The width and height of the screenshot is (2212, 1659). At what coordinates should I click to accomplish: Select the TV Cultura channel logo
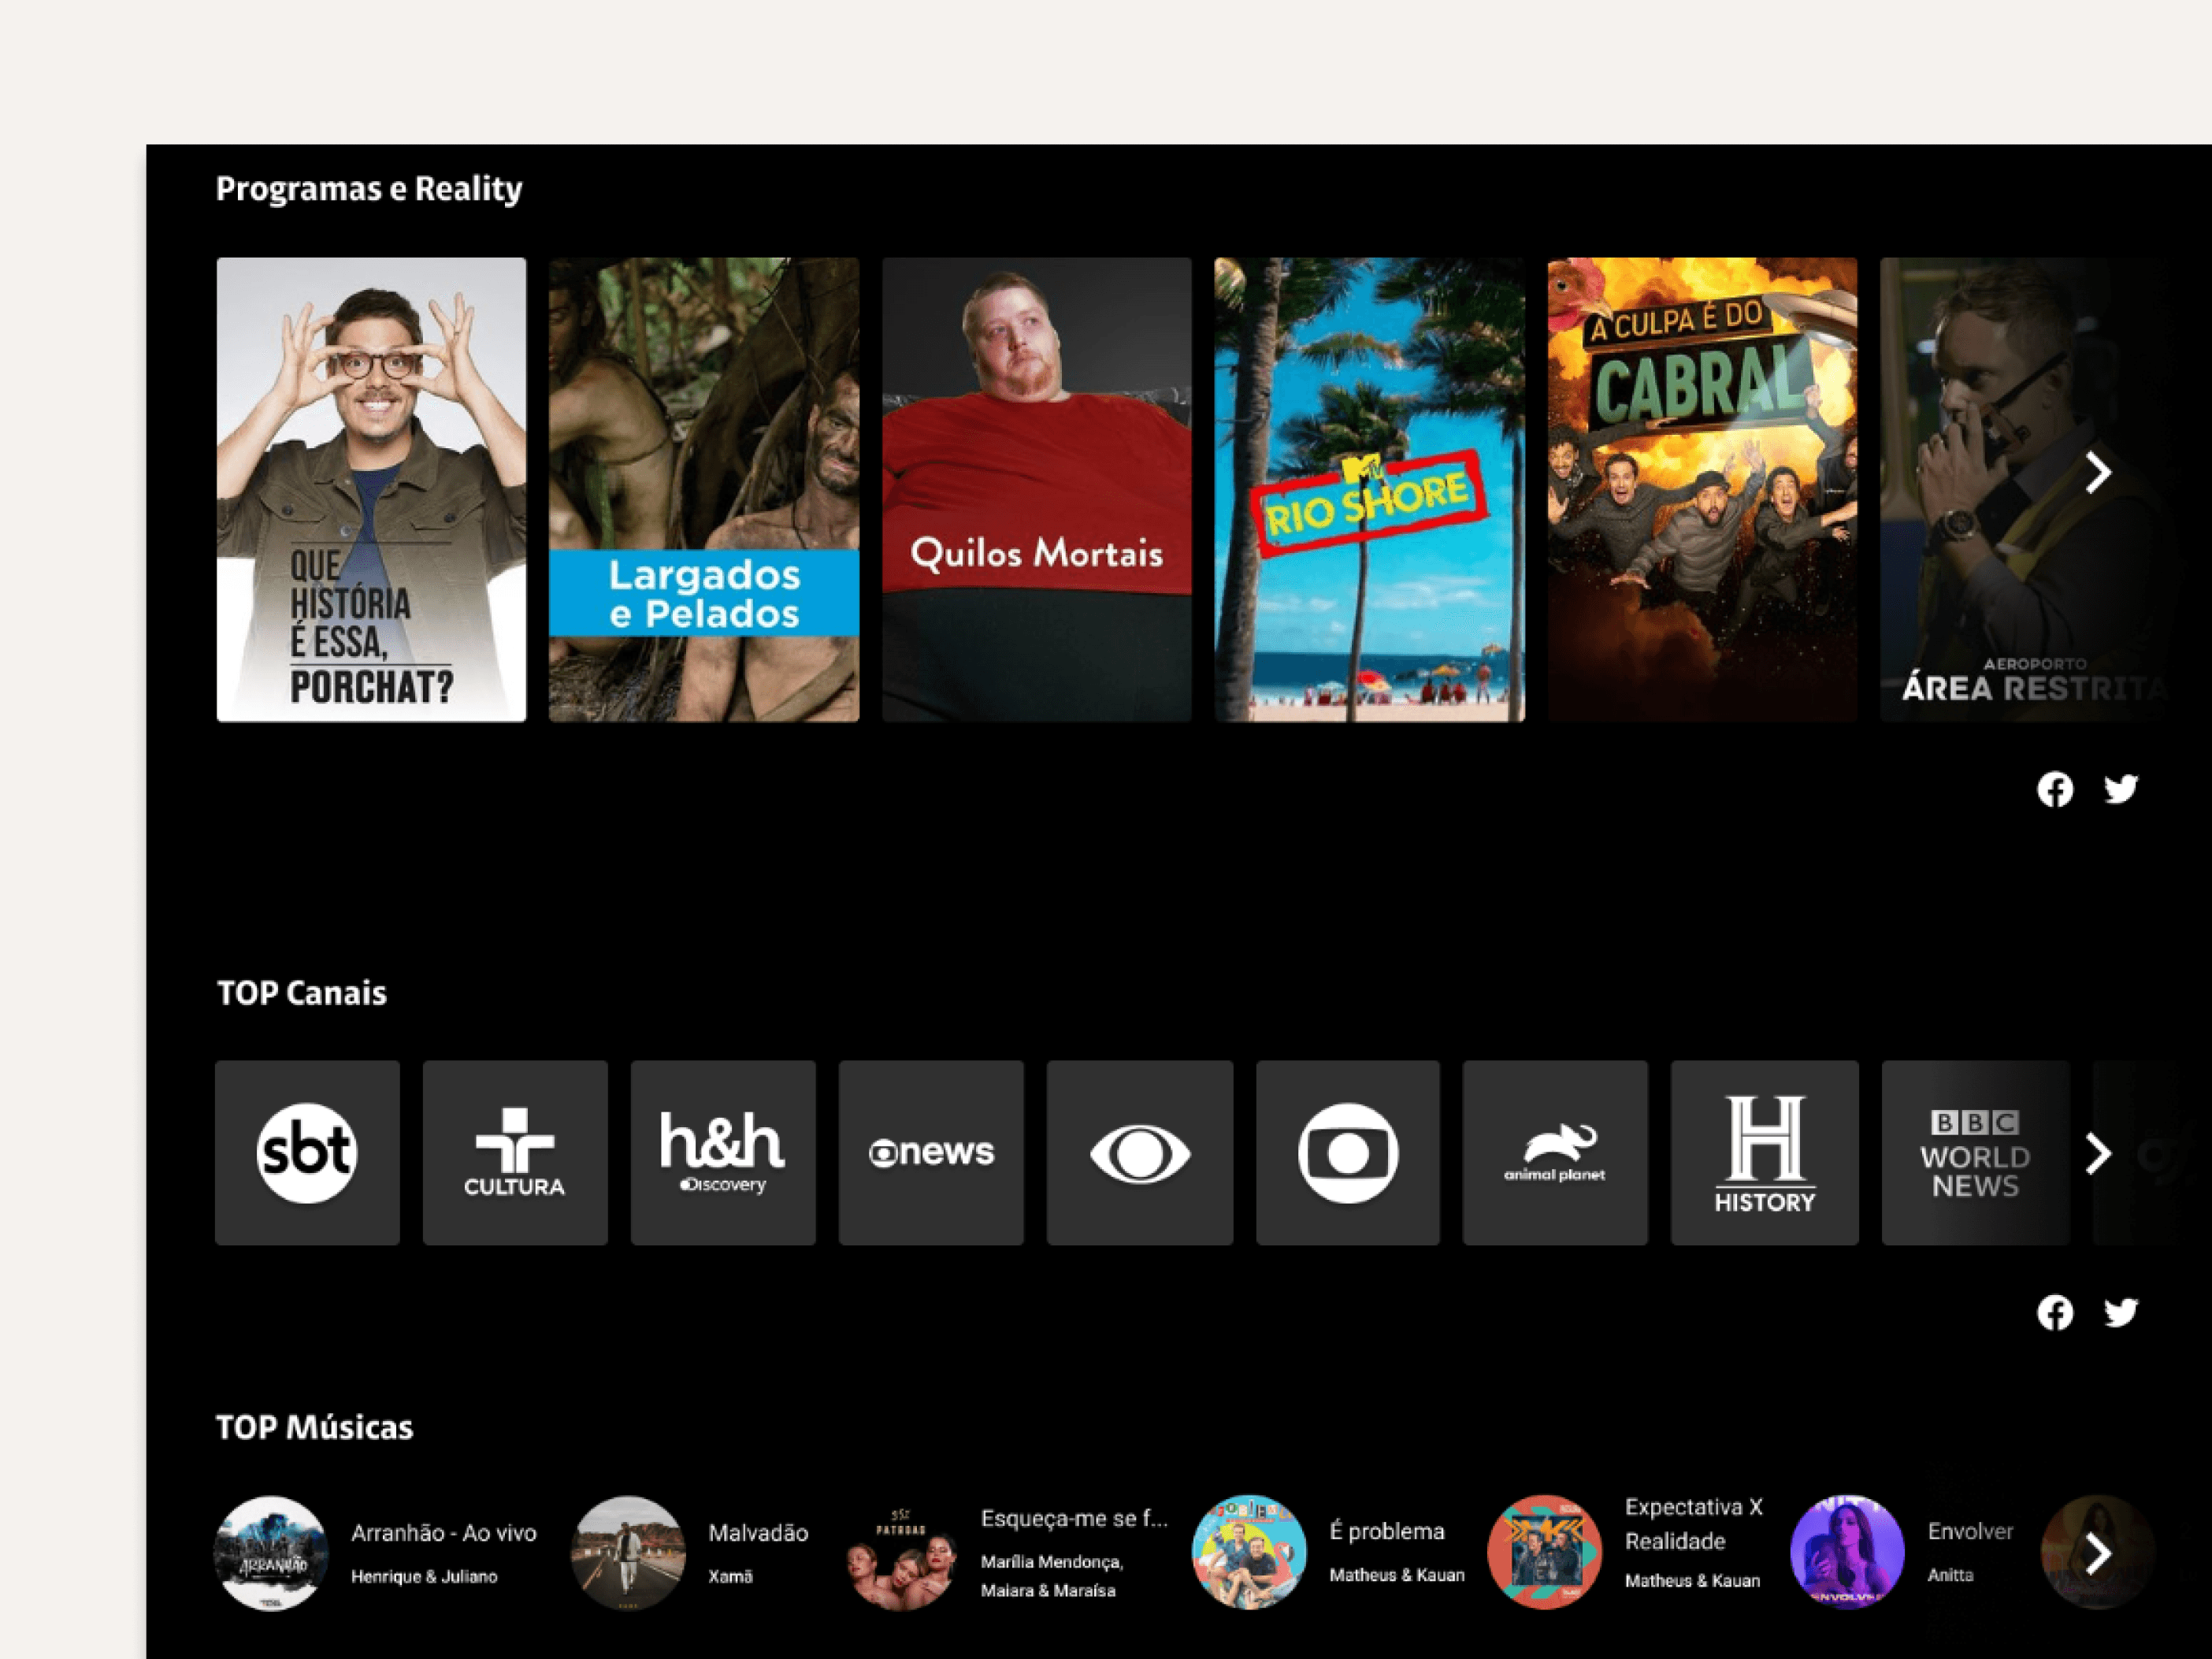[514, 1152]
